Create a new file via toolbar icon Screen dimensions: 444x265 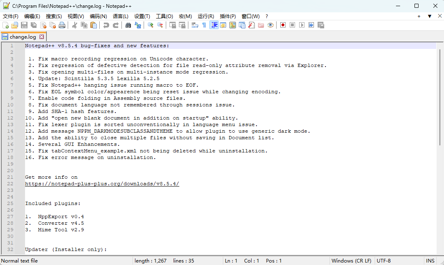(x=5, y=25)
